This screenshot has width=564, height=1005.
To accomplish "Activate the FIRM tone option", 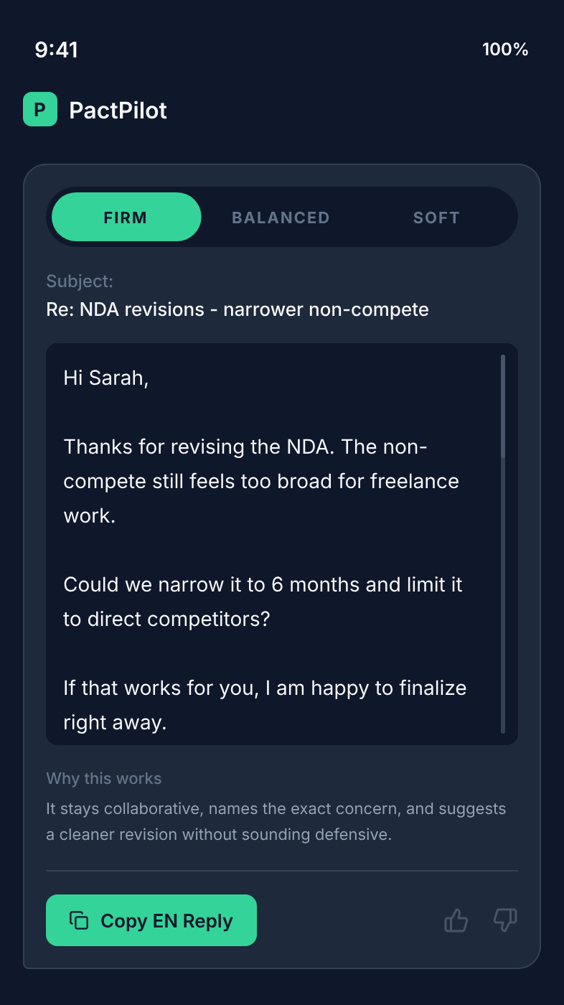I will point(126,217).
